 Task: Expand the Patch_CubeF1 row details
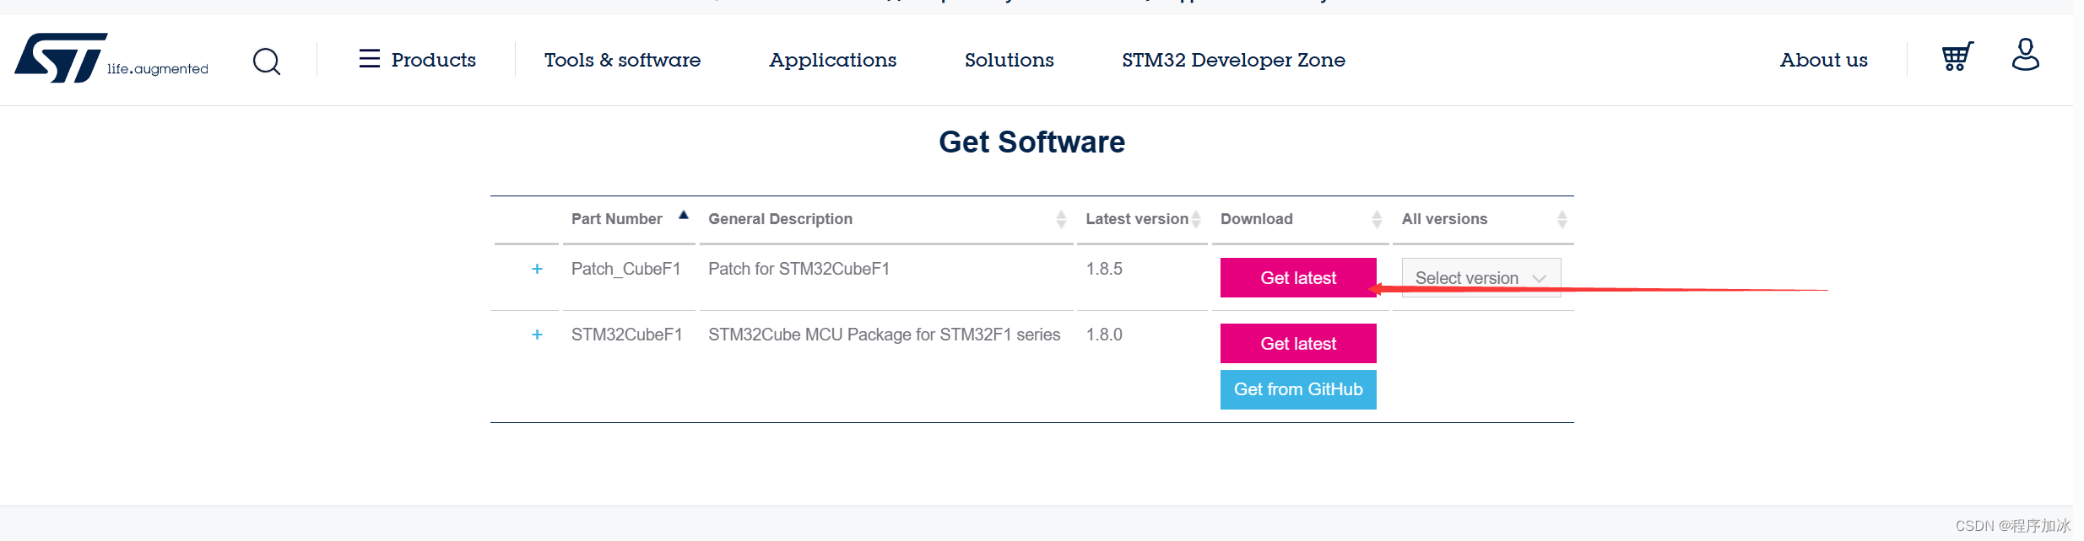click(x=537, y=269)
